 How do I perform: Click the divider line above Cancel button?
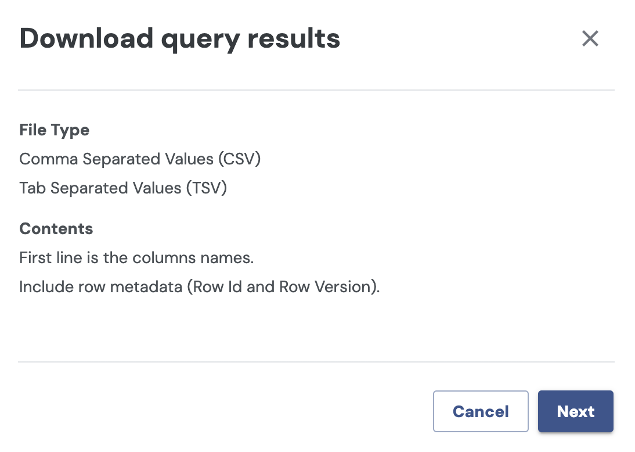[x=316, y=362]
